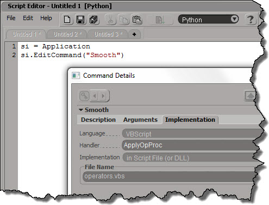
Task: Click code line 2 si.EditCommand
Action: pos(72,55)
